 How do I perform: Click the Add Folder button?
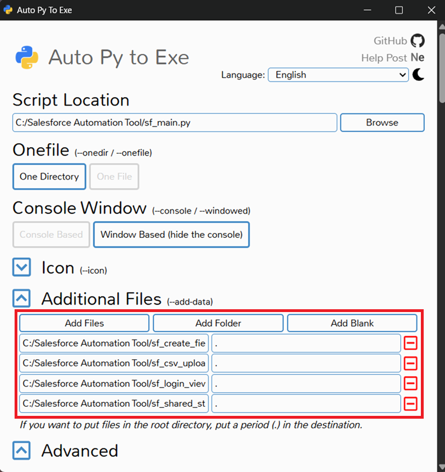click(218, 323)
